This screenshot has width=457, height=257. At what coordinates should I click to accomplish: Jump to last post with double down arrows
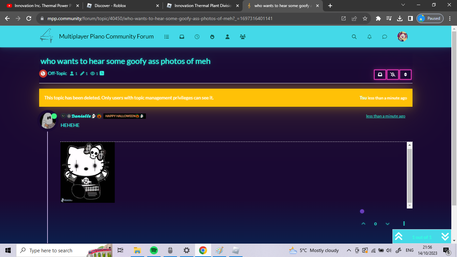(x=445, y=237)
